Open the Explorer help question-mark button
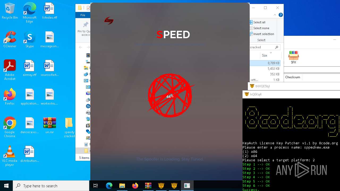 [281, 15]
